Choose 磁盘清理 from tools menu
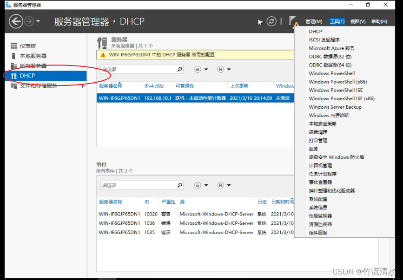The width and height of the screenshot is (403, 280). [318, 132]
